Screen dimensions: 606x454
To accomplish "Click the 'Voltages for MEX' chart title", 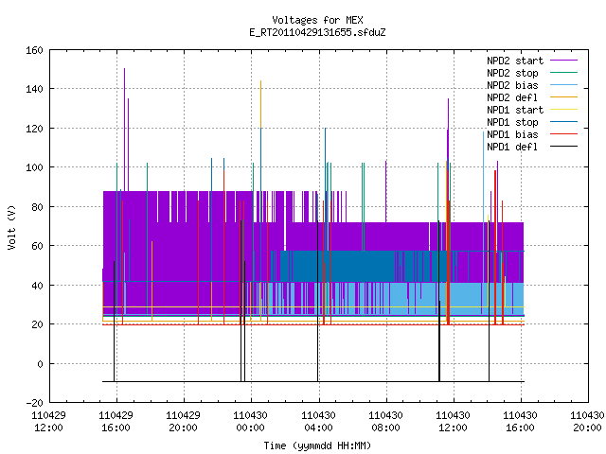I will coord(317,20).
